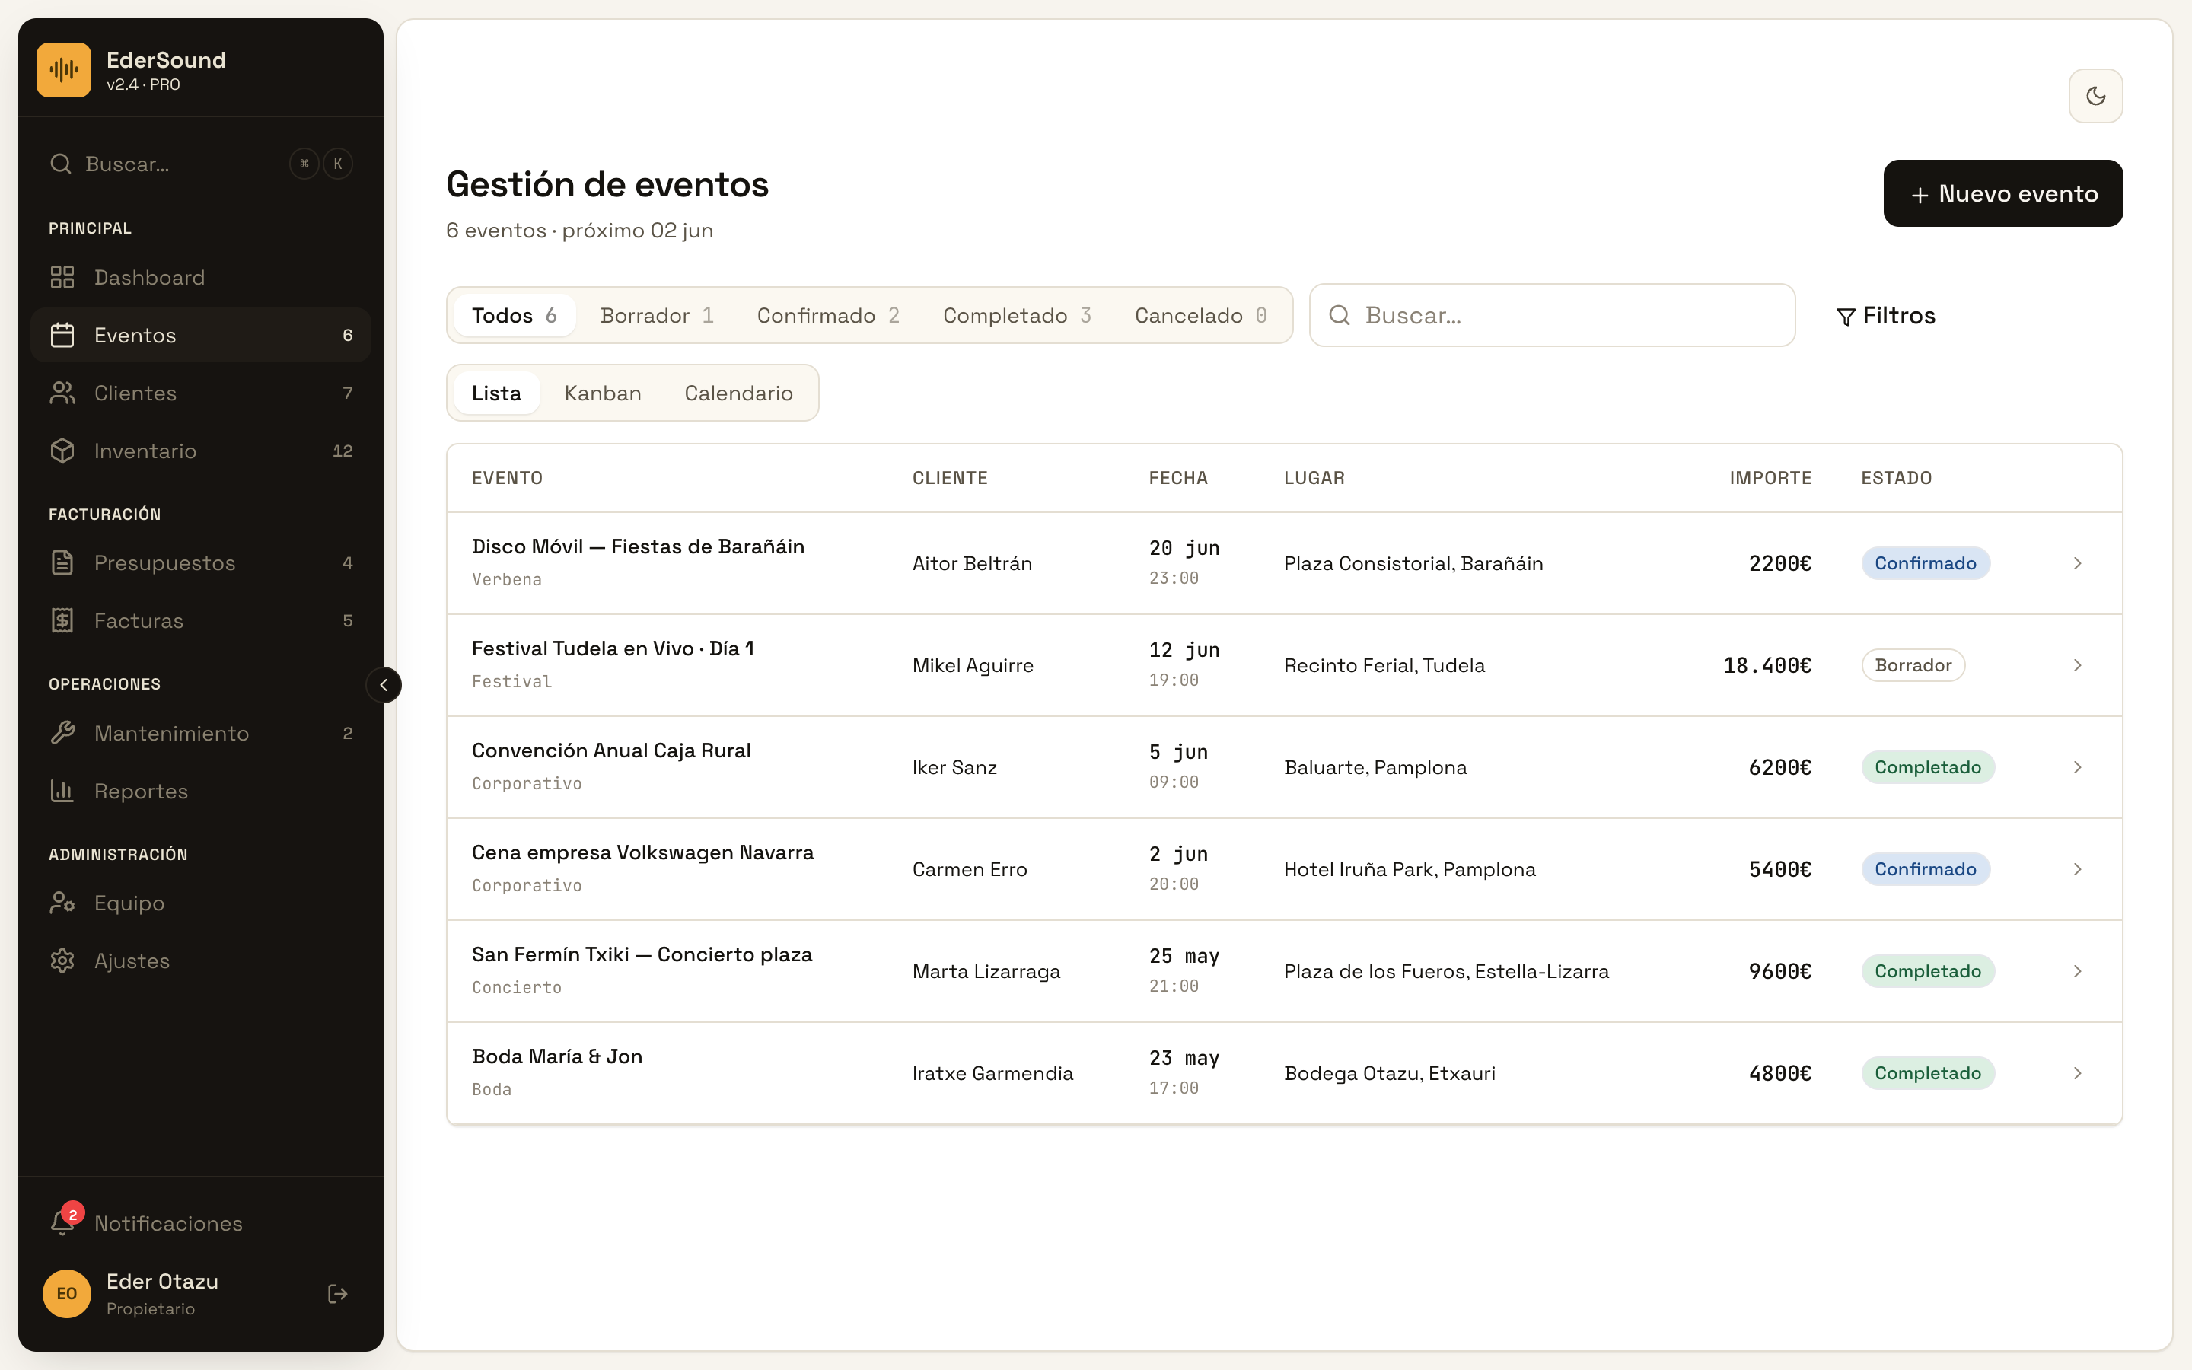Expand the Festival Tudela en Vivo row chevron
This screenshot has height=1370, width=2192.
coord(2077,665)
